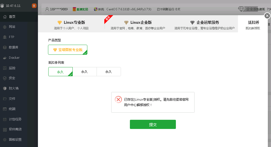Click the 企业版 label in the header
Image resolution: width=271 pixels, height=147 pixels.
pyautogui.click(x=252, y=9)
